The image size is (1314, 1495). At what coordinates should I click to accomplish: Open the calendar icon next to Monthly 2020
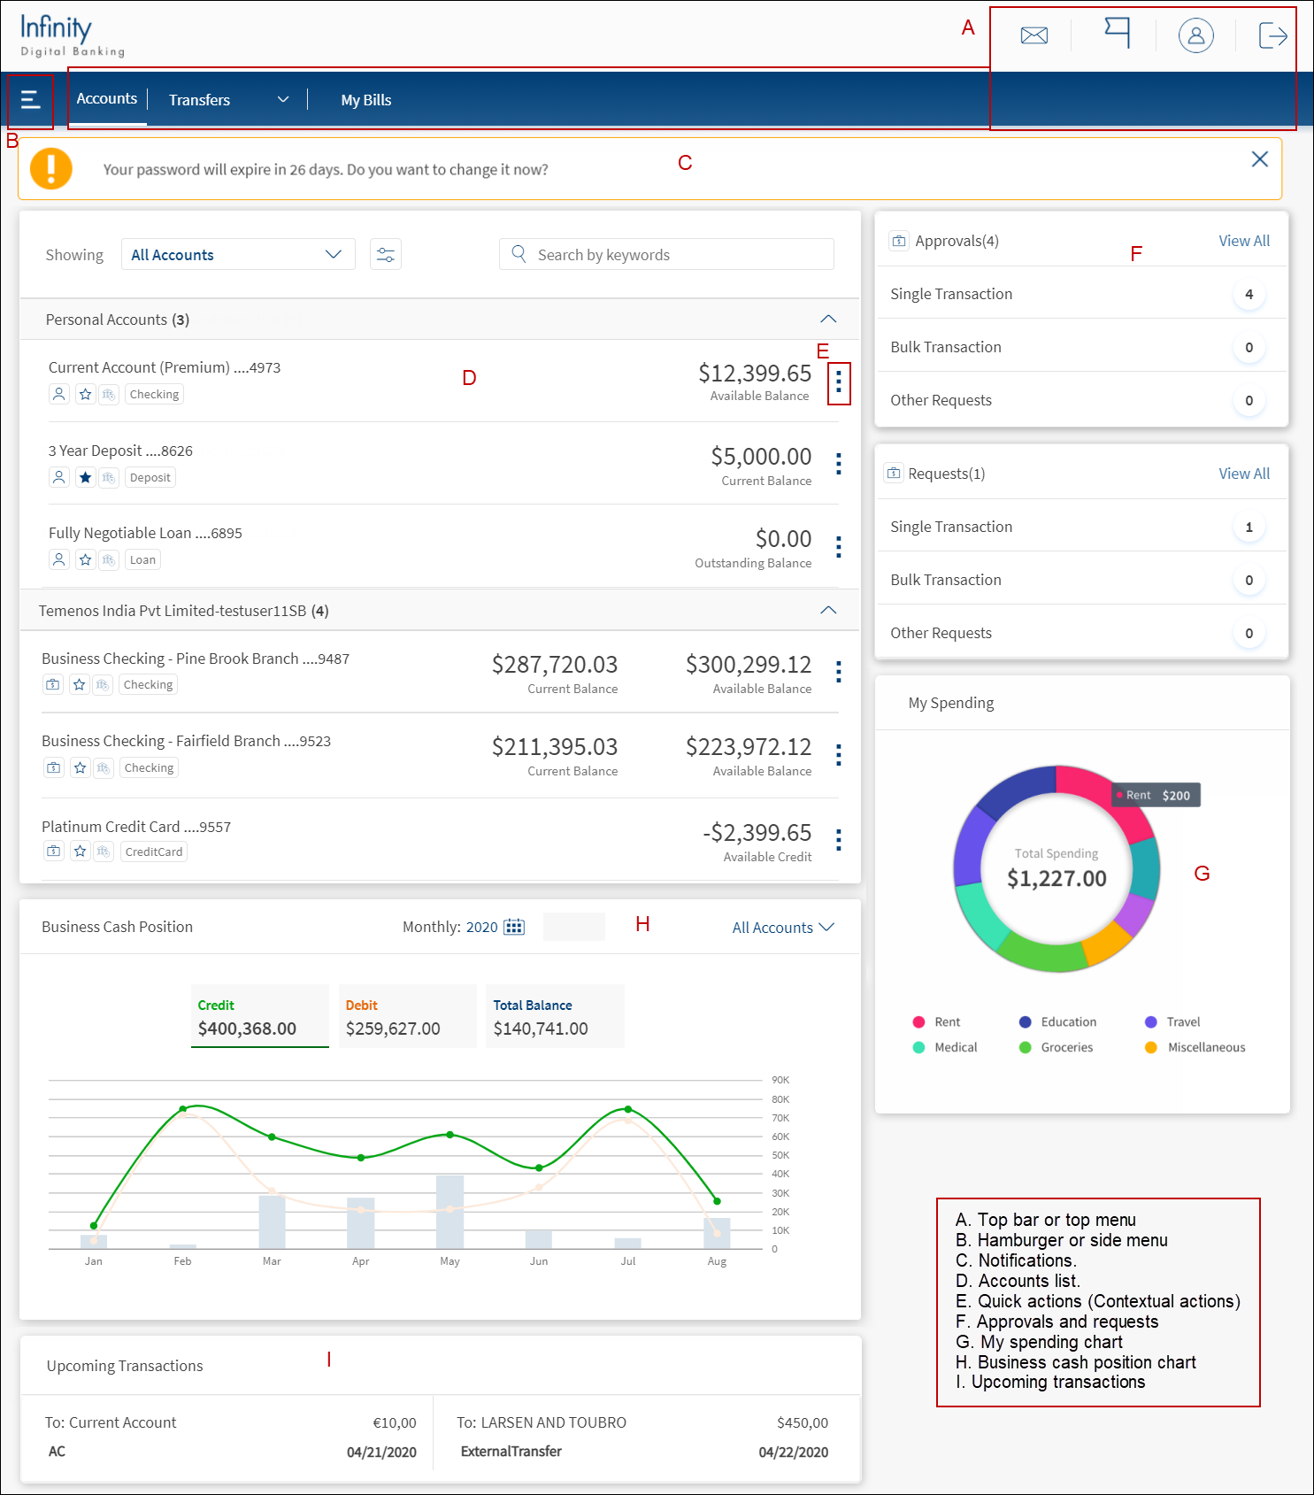point(514,927)
